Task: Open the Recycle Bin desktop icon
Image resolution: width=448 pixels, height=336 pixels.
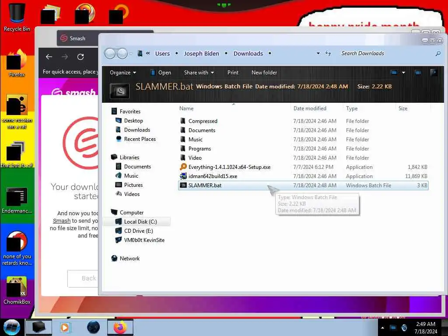Action: click(17, 17)
